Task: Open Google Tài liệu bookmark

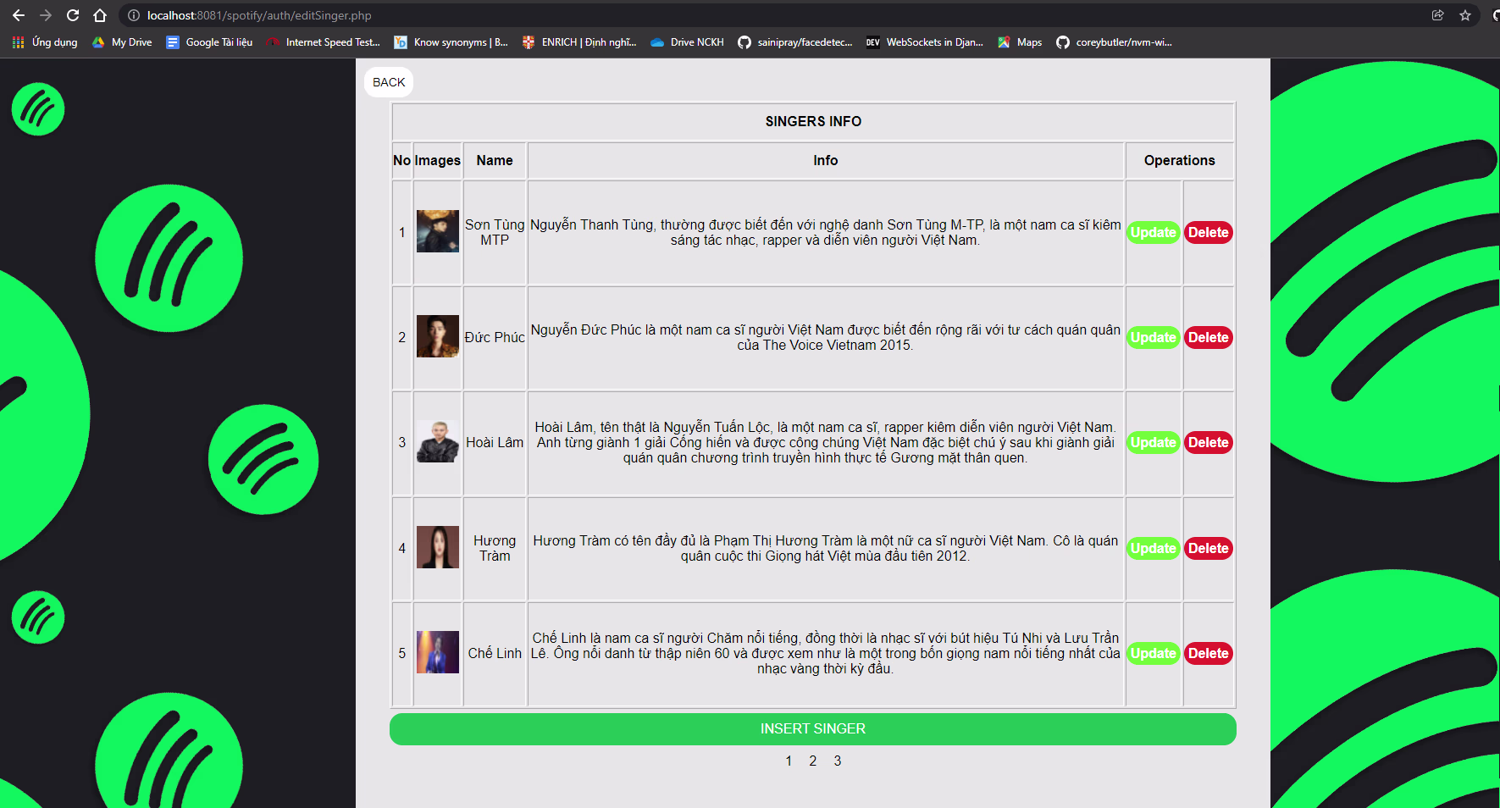Action: [209, 42]
